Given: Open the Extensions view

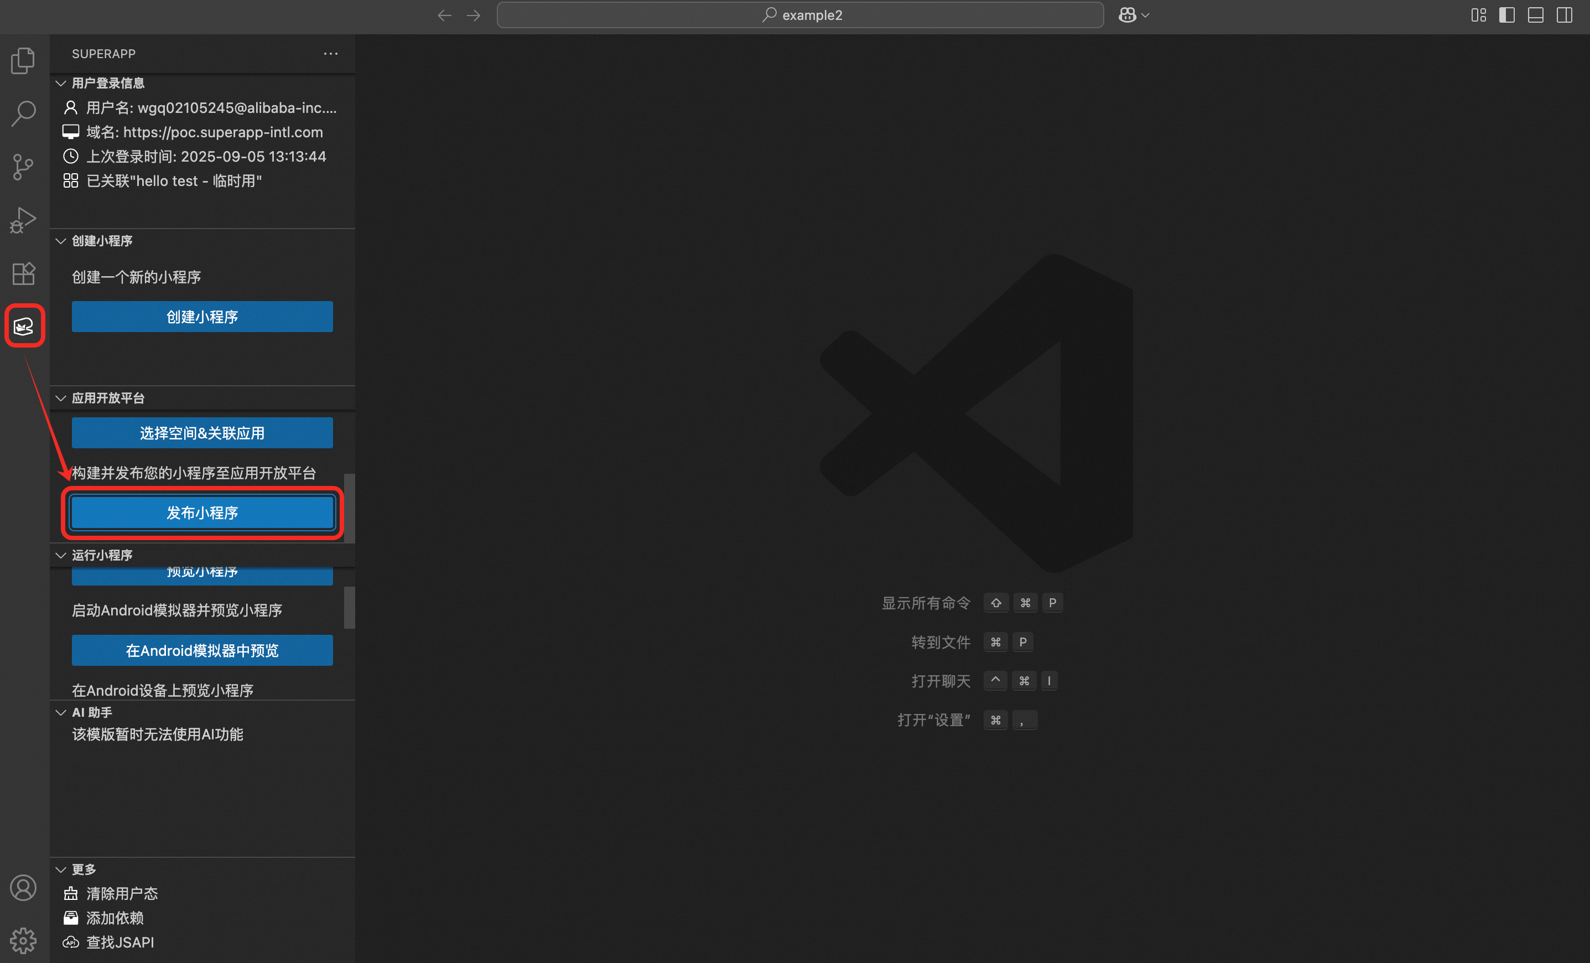Looking at the screenshot, I should [23, 273].
